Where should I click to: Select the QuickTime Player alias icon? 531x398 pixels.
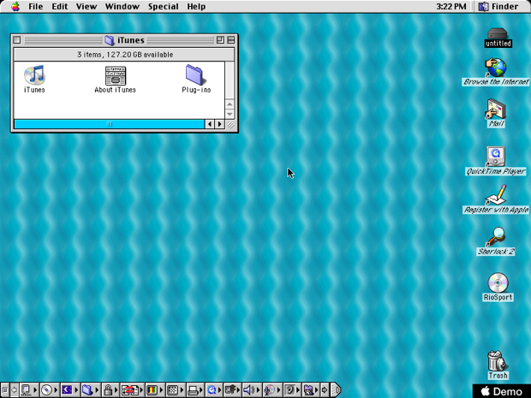[496, 157]
